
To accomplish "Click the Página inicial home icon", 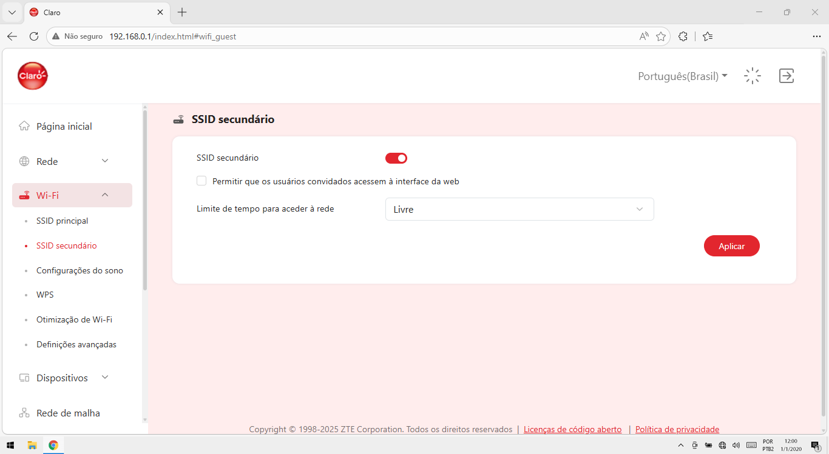I will (24, 126).
